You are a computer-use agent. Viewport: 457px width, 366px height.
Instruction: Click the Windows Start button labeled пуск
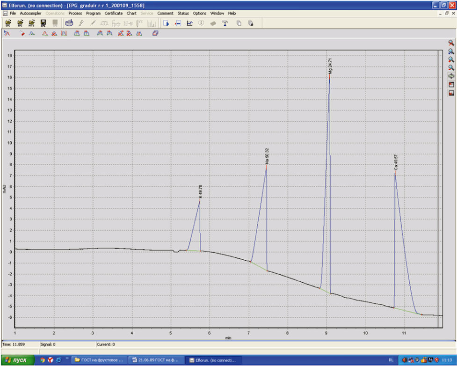pos(17,360)
